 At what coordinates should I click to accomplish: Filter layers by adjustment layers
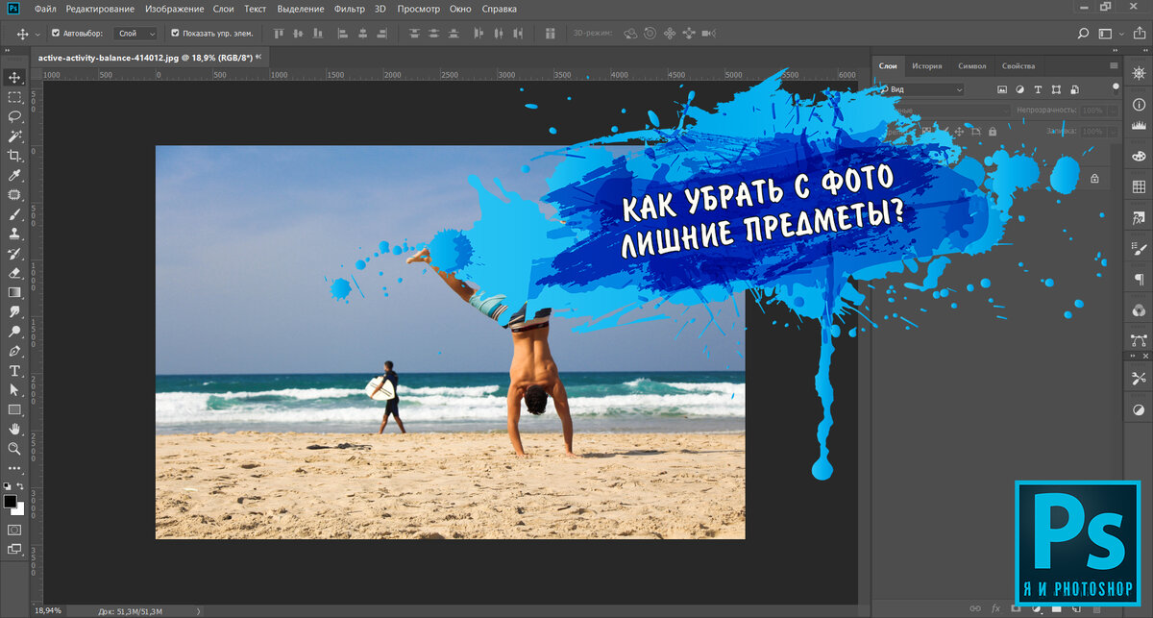point(1020,89)
